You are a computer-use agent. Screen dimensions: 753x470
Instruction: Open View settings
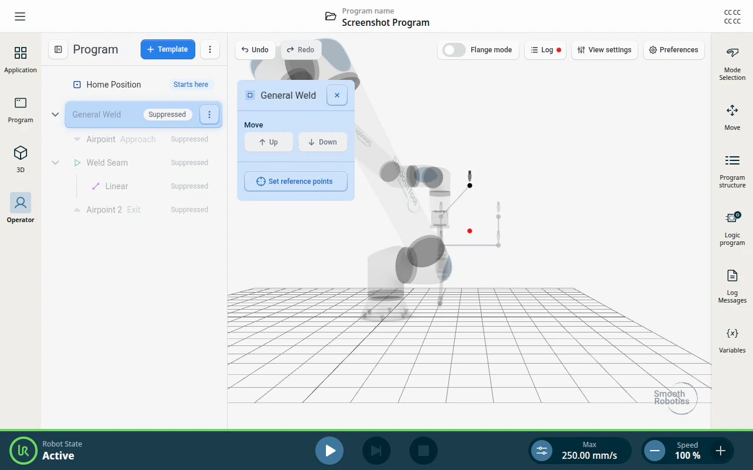605,50
